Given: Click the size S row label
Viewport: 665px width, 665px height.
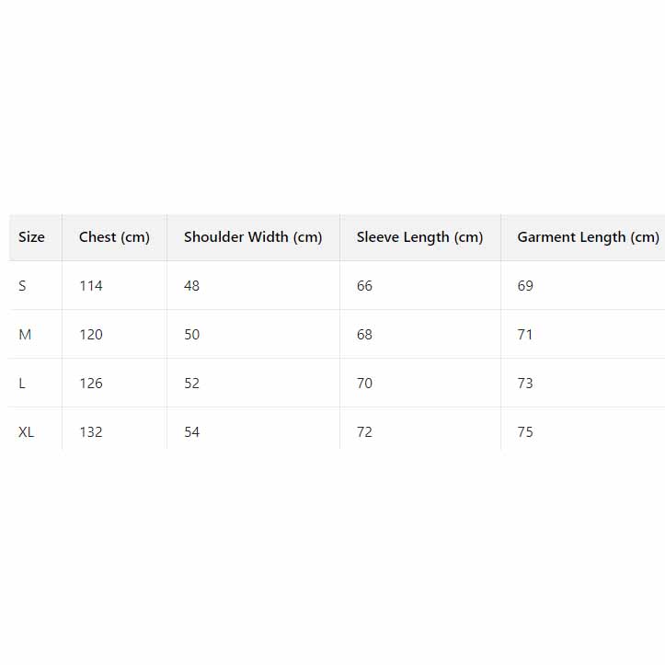Looking at the screenshot, I should coord(23,286).
